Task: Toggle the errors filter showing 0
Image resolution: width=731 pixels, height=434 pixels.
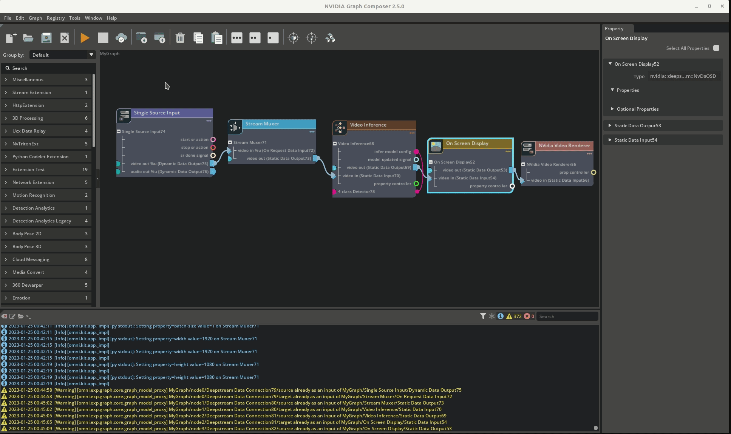Action: click(529, 316)
